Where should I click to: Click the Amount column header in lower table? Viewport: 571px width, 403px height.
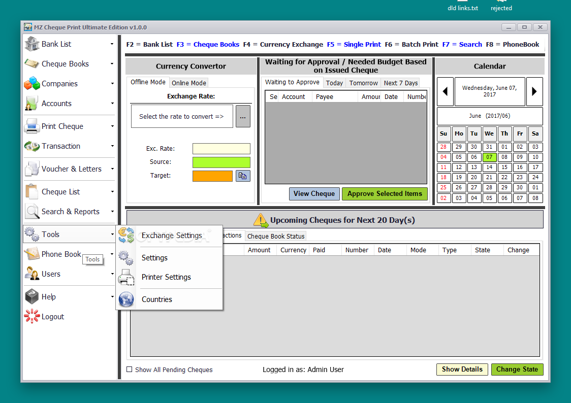click(259, 250)
